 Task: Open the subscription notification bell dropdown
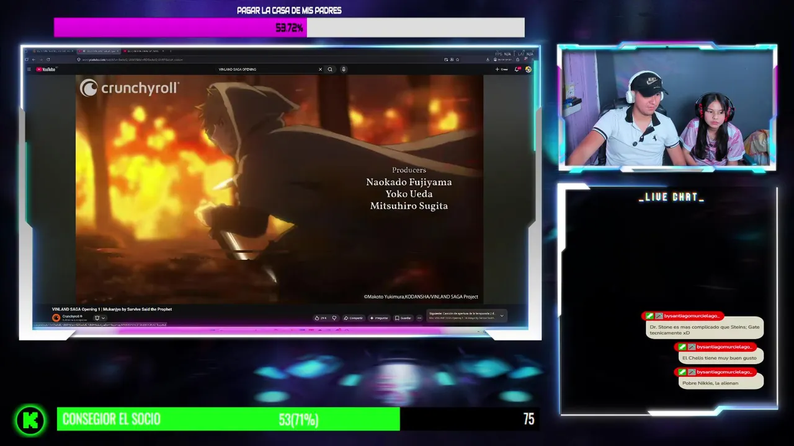(100, 318)
